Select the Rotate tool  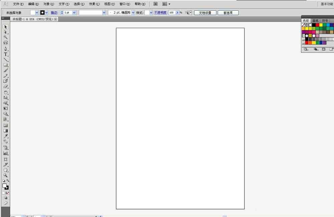tap(6, 92)
